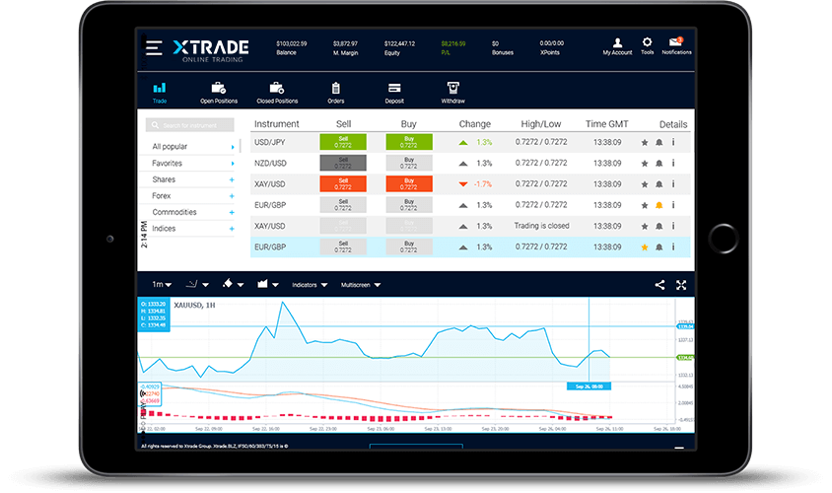832x493 pixels.
Task: Toggle the alert bell on the EUR/GBP row
Action: tap(659, 205)
